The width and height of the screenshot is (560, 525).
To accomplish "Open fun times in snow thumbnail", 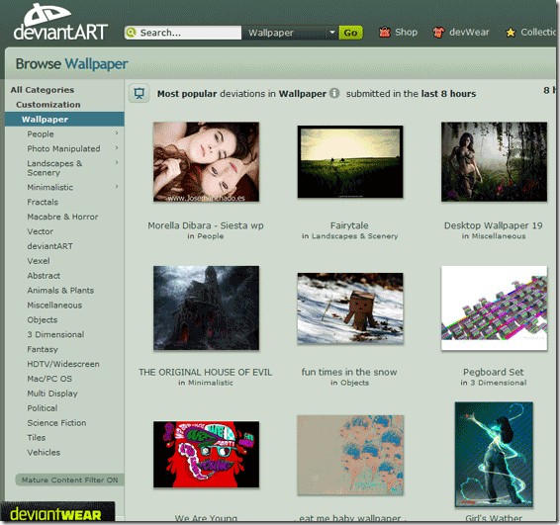I will click(350, 308).
